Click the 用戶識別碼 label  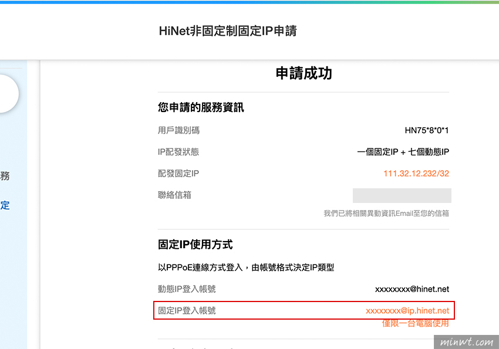tap(178, 130)
